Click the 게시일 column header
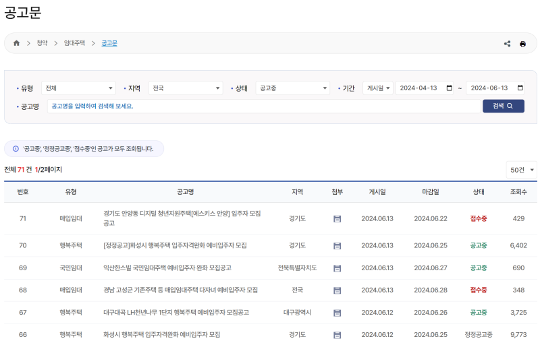540x343 pixels. tap(377, 192)
